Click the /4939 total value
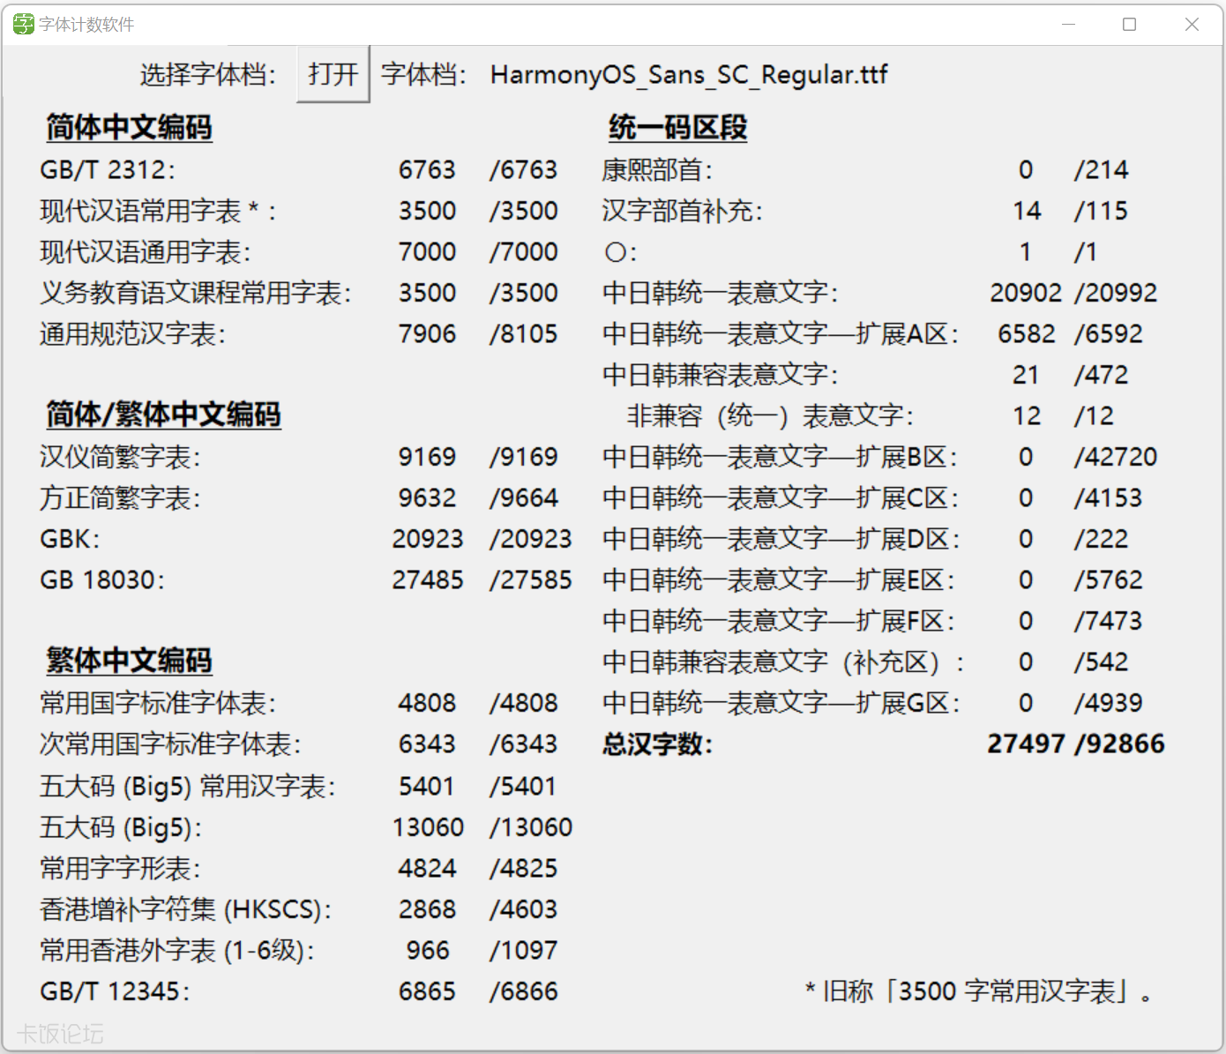Viewport: 1226px width, 1054px height. coord(1108,703)
